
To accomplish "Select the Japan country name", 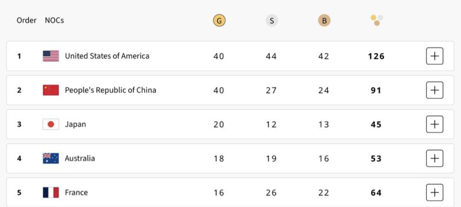I will pyautogui.click(x=75, y=124).
